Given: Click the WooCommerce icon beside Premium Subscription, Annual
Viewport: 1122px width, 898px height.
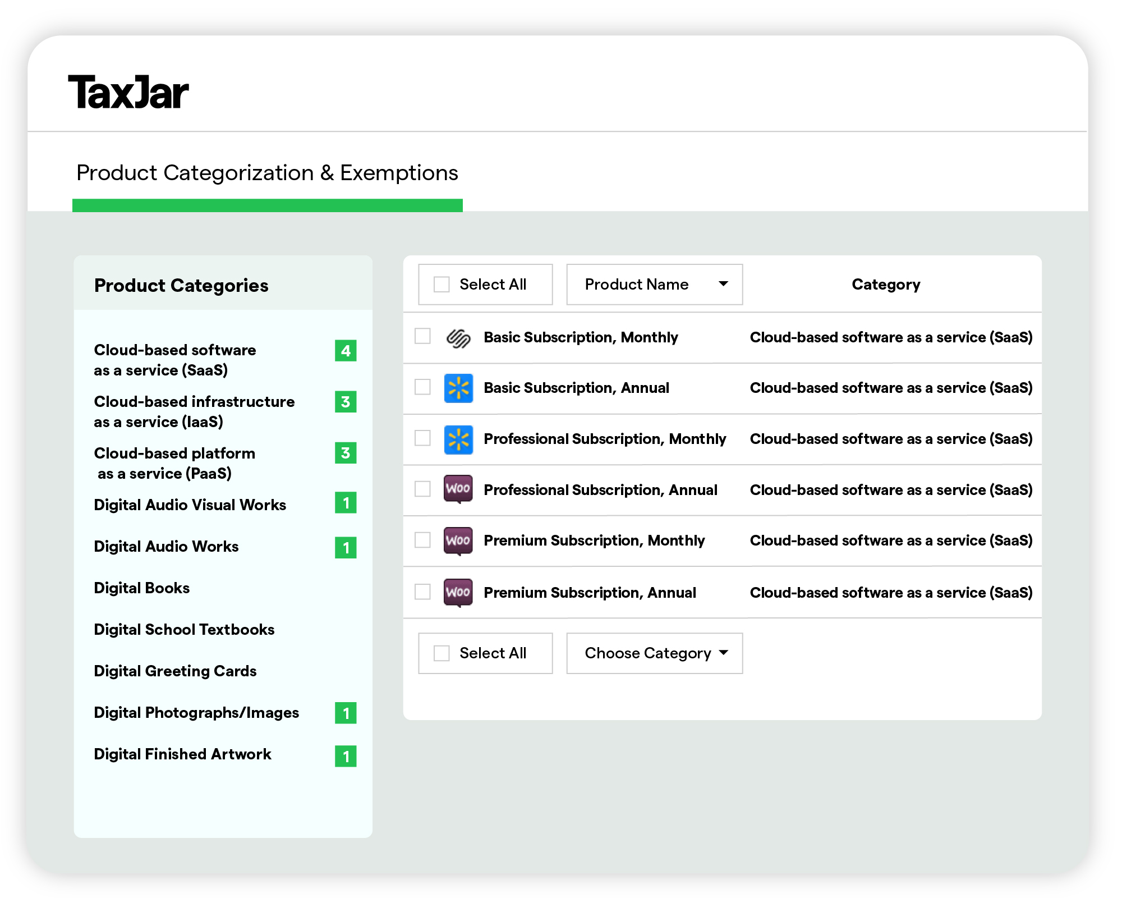Looking at the screenshot, I should pos(458,593).
